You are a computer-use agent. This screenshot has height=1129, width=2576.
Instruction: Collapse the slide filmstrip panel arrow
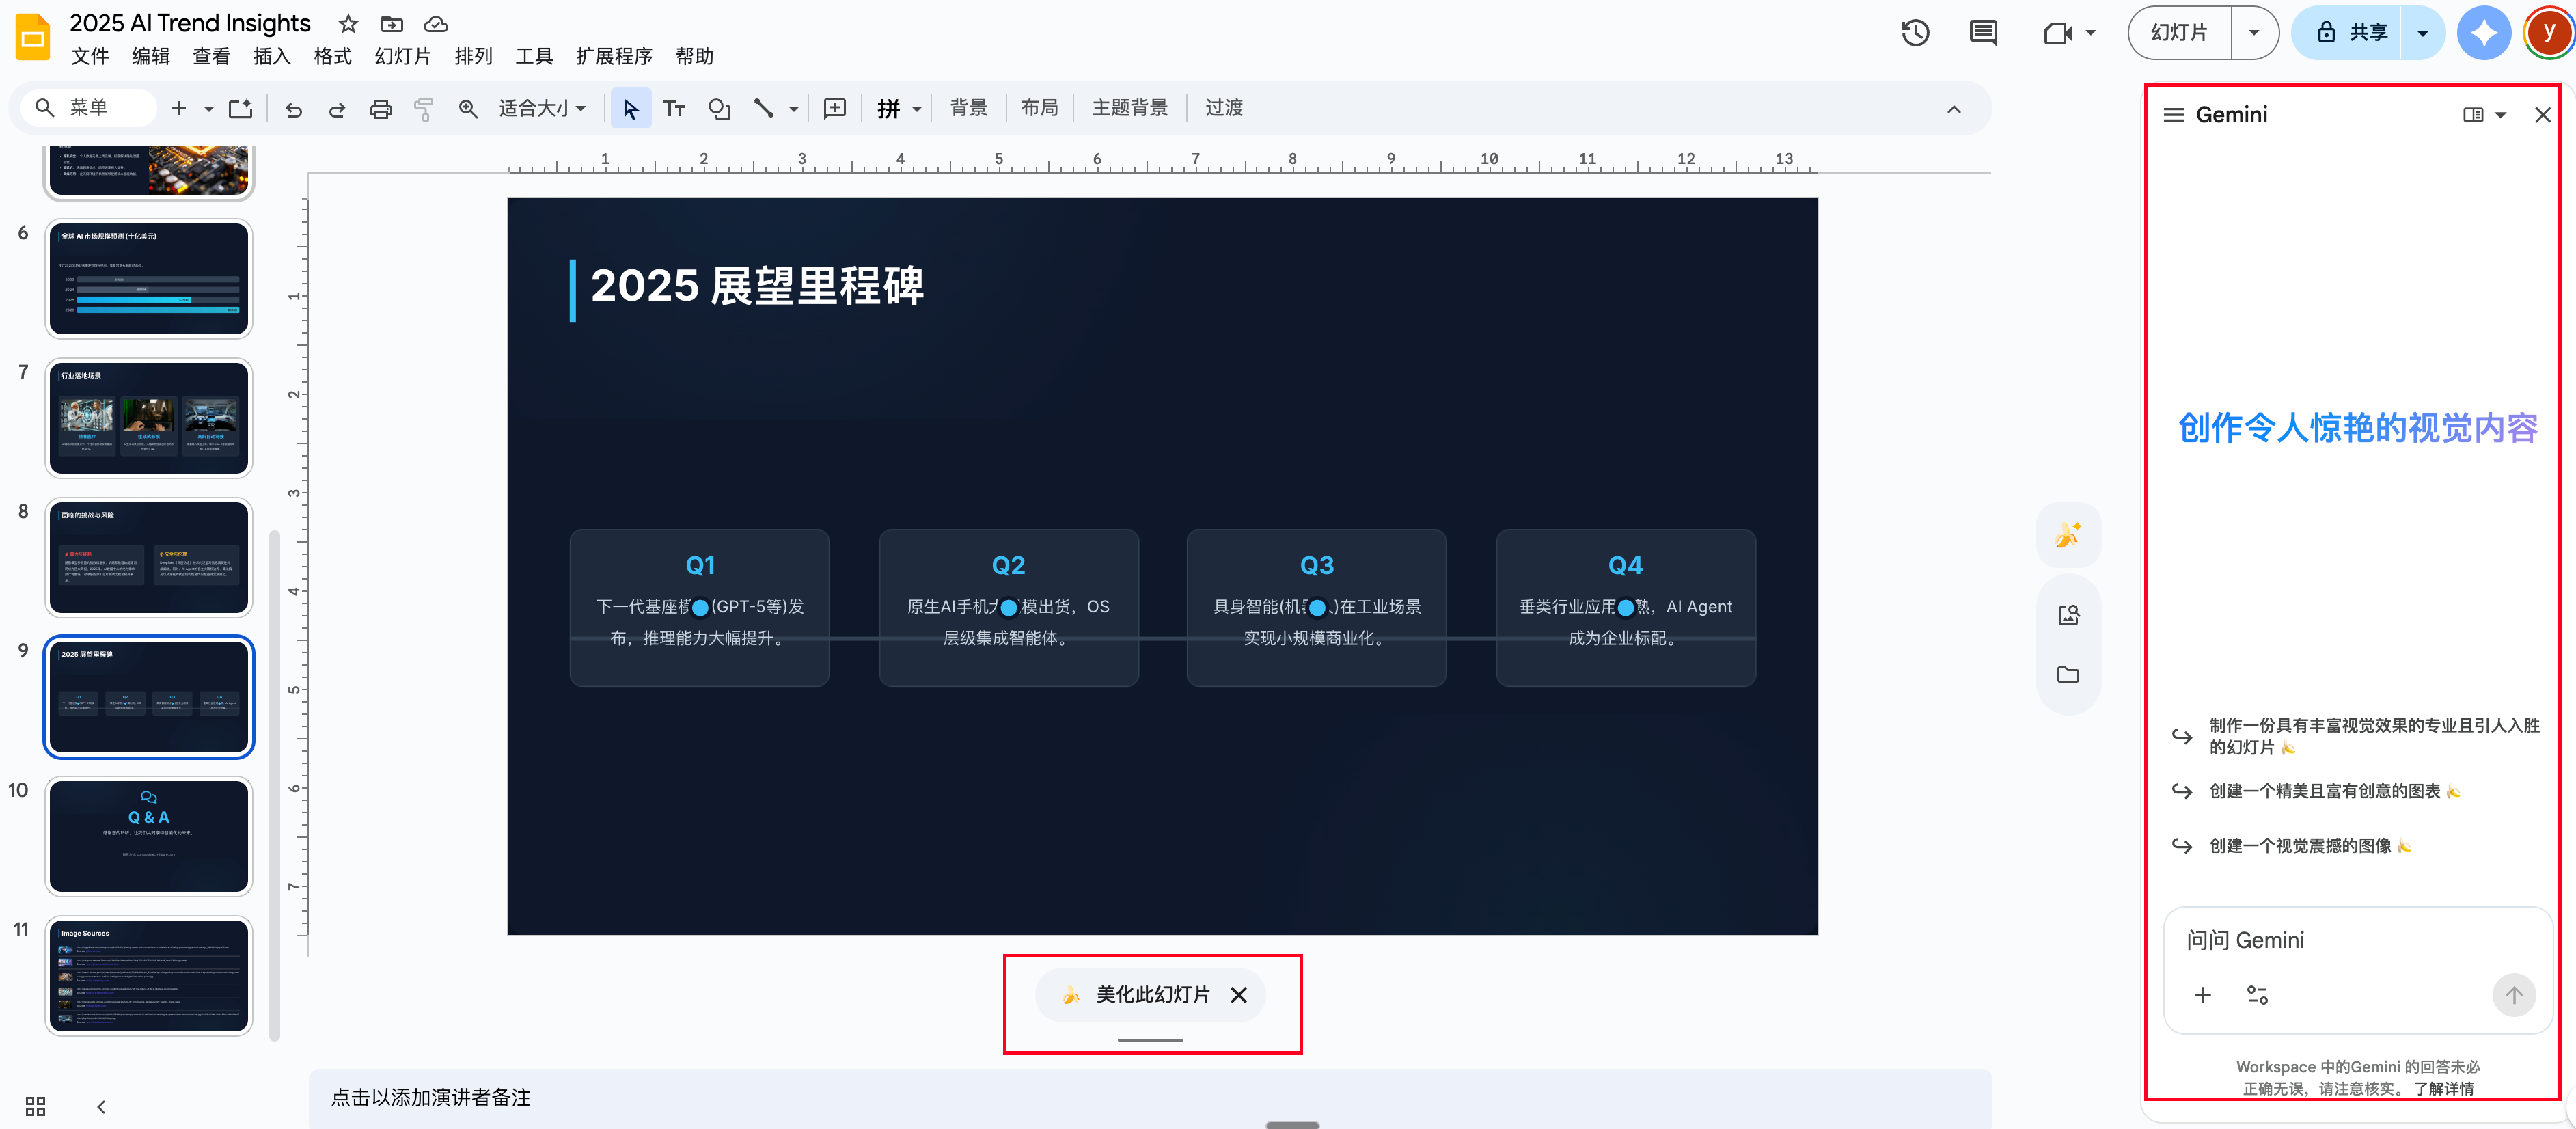(x=101, y=1106)
